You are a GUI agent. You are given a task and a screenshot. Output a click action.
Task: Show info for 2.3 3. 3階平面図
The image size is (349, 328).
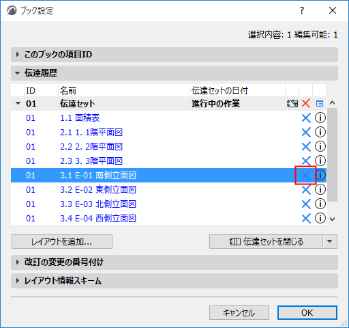(320, 161)
